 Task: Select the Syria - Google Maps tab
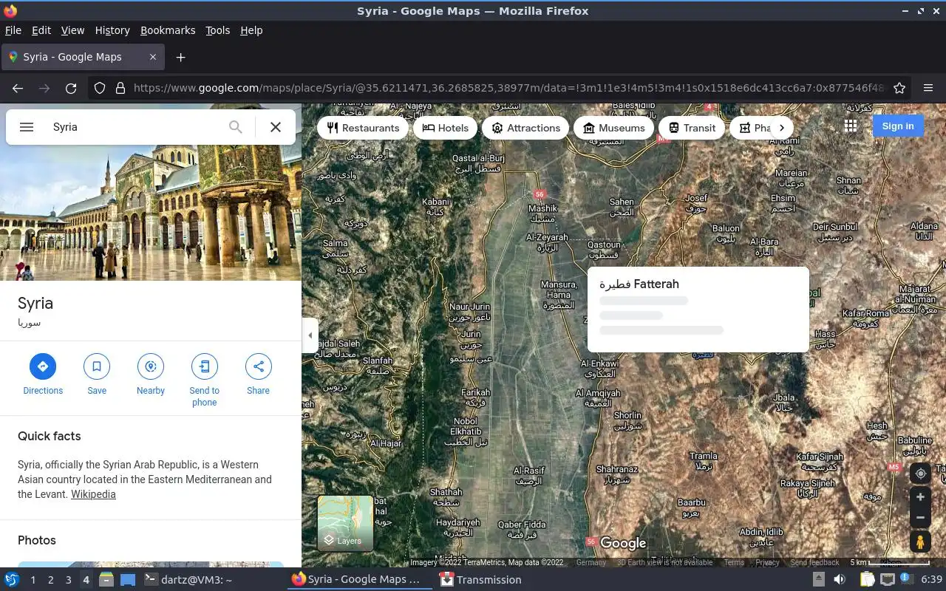pos(81,57)
